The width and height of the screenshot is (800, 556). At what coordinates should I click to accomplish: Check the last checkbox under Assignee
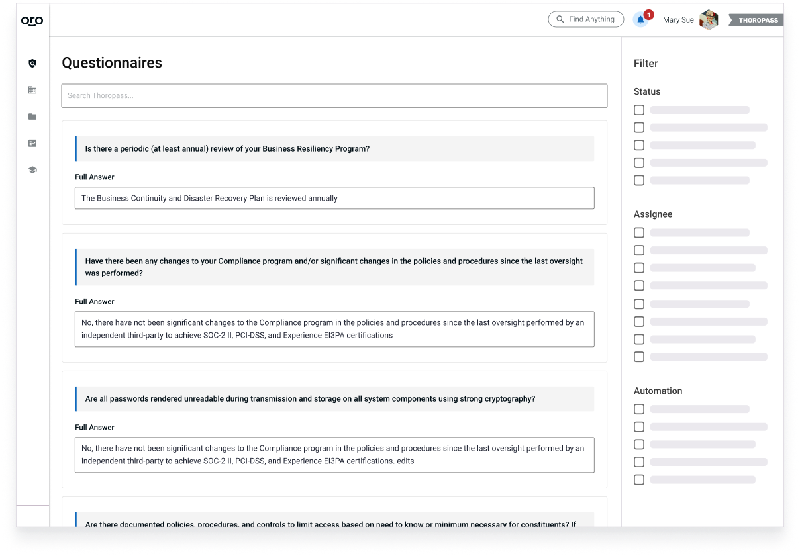639,357
